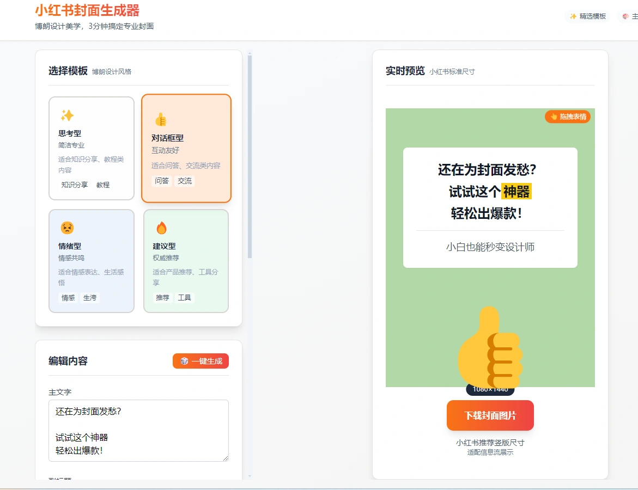The width and height of the screenshot is (638, 490).
Task: Toggle the 问答 tag on 对话框型 card
Action: [x=162, y=181]
